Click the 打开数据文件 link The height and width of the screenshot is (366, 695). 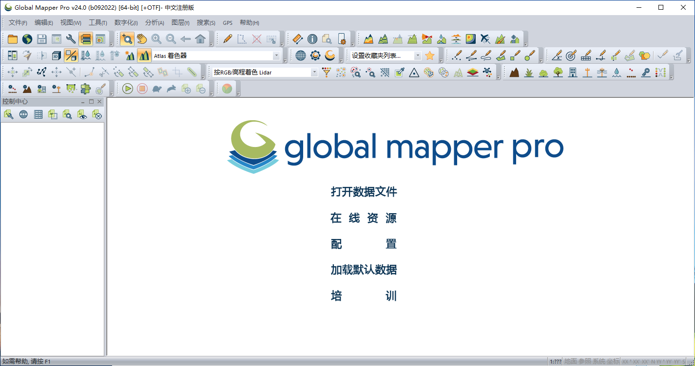coord(363,192)
